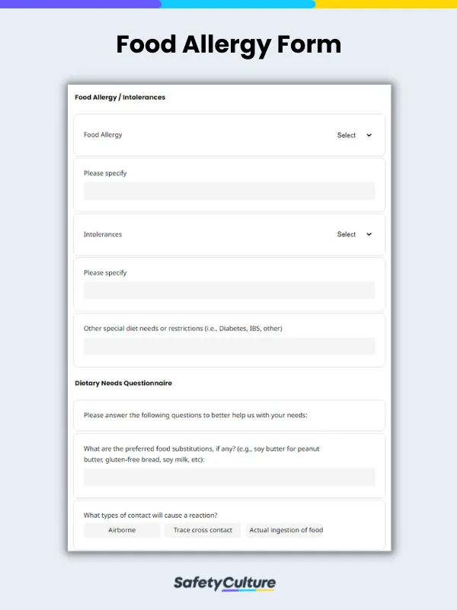Open the Food Allergy Select dropdown
The width and height of the screenshot is (457, 610).
click(x=345, y=135)
